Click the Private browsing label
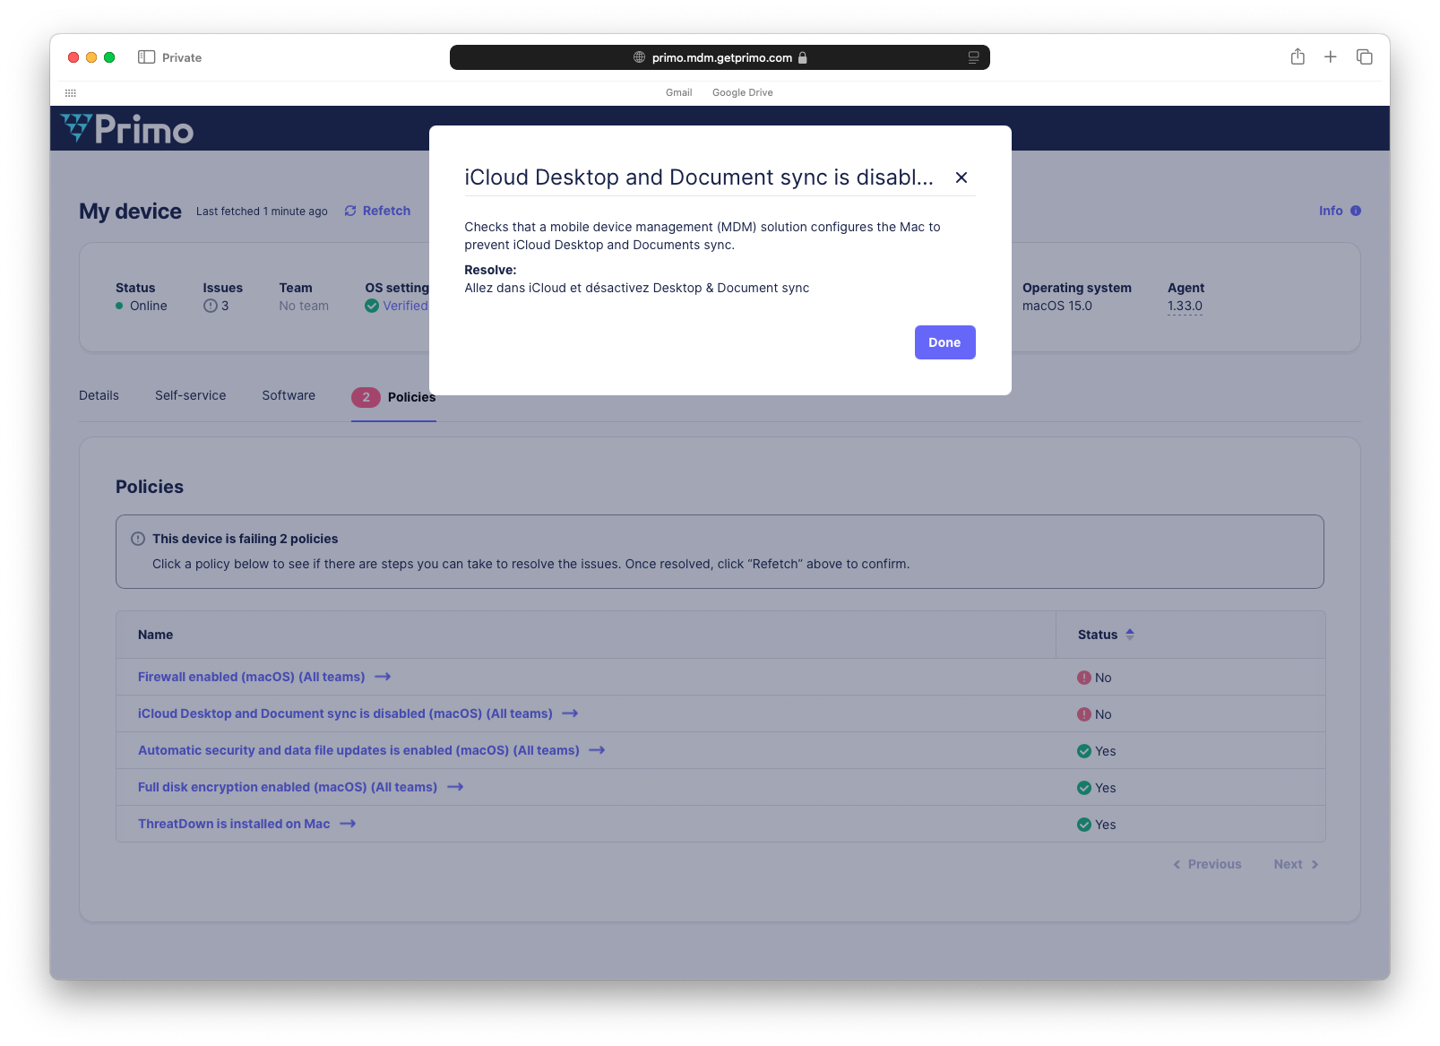1440x1046 pixels. coord(182,57)
